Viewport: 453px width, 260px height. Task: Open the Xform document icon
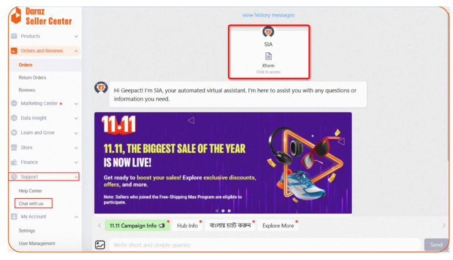(x=268, y=56)
